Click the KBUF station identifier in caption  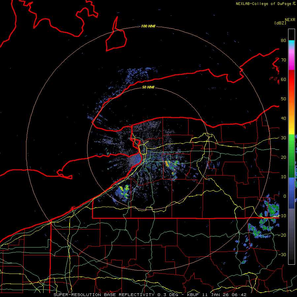[193, 295]
